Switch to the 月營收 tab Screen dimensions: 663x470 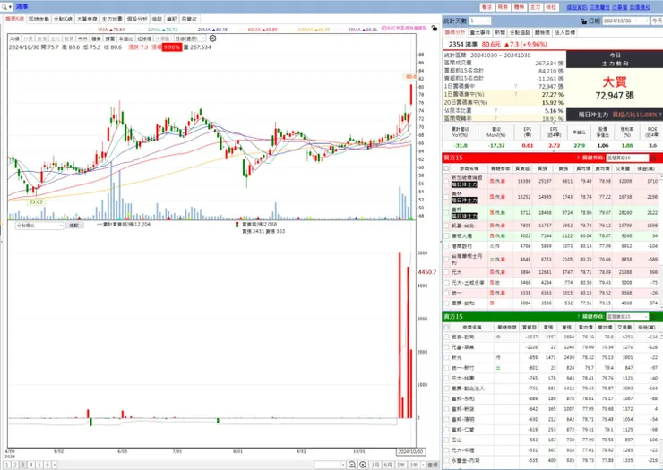pos(189,19)
